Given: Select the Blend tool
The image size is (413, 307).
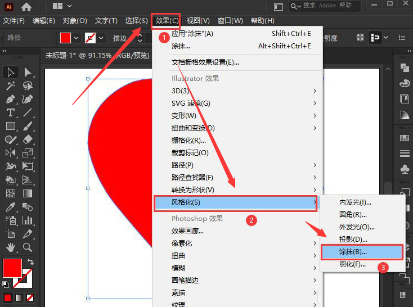Looking at the screenshot, I should pos(28,207).
